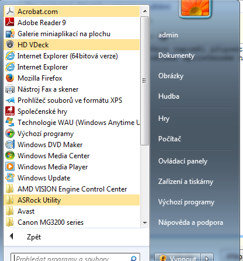The image size is (243, 261).
Task: Click the Internet Explorer icon without the 64bitová label
Action: (x=10, y=67)
